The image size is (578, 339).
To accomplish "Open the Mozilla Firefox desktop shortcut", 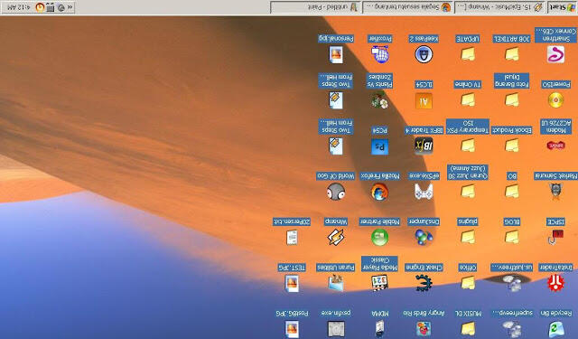I will click(x=379, y=192).
